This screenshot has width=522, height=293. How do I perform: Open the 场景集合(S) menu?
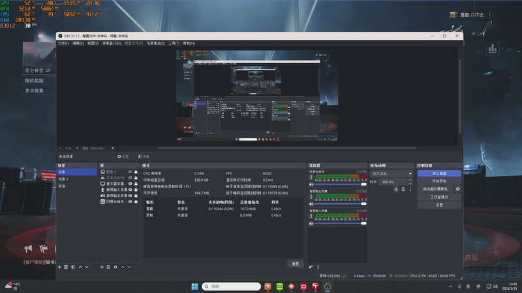pyautogui.click(x=156, y=43)
